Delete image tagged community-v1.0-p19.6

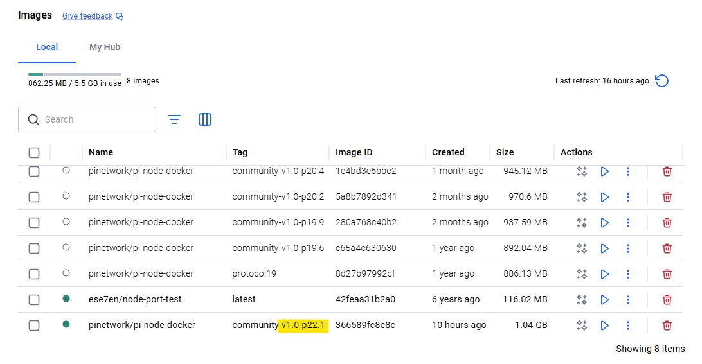[x=667, y=248]
